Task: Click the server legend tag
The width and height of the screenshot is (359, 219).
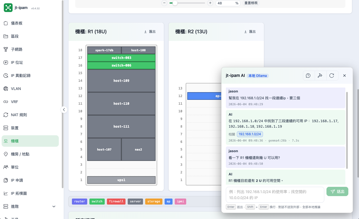Action: pyautogui.click(x=135, y=202)
